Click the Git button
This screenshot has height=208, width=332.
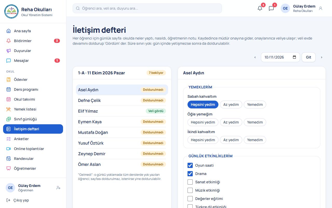coord(309,57)
